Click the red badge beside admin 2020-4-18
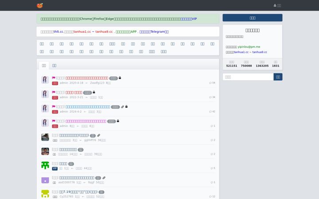Image resolution: width=319 pixels, height=199 pixels. coord(55,83)
